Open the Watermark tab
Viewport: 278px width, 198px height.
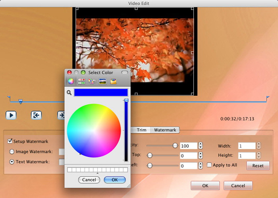pyautogui.click(x=165, y=130)
